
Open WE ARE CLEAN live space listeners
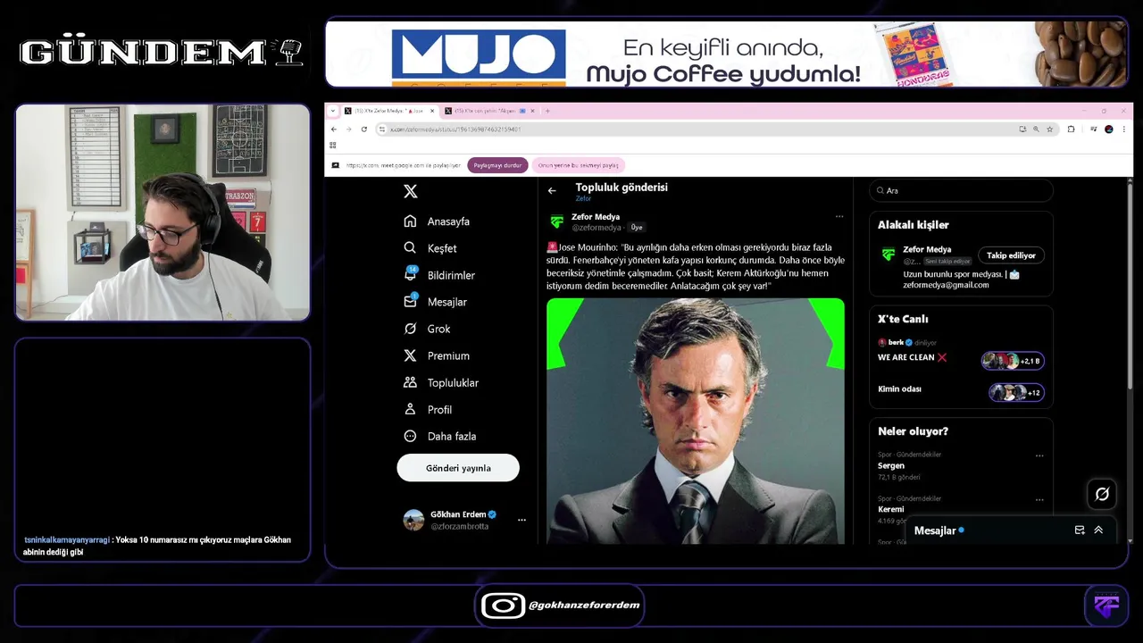[x=1013, y=361]
